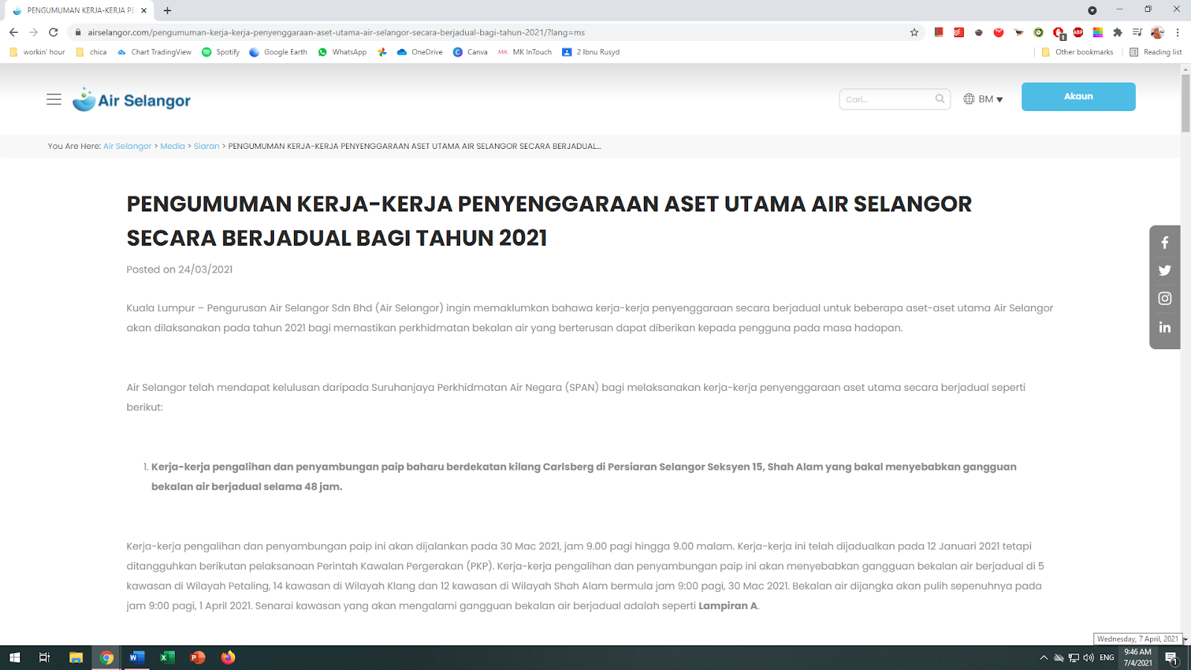Follow the Siaran breadcrumb link
Screen dimensions: 1191x670
pyautogui.click(x=206, y=146)
